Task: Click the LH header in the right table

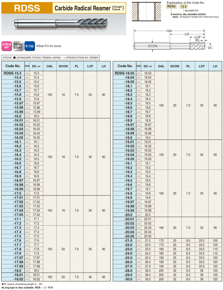Action: pos(215,66)
